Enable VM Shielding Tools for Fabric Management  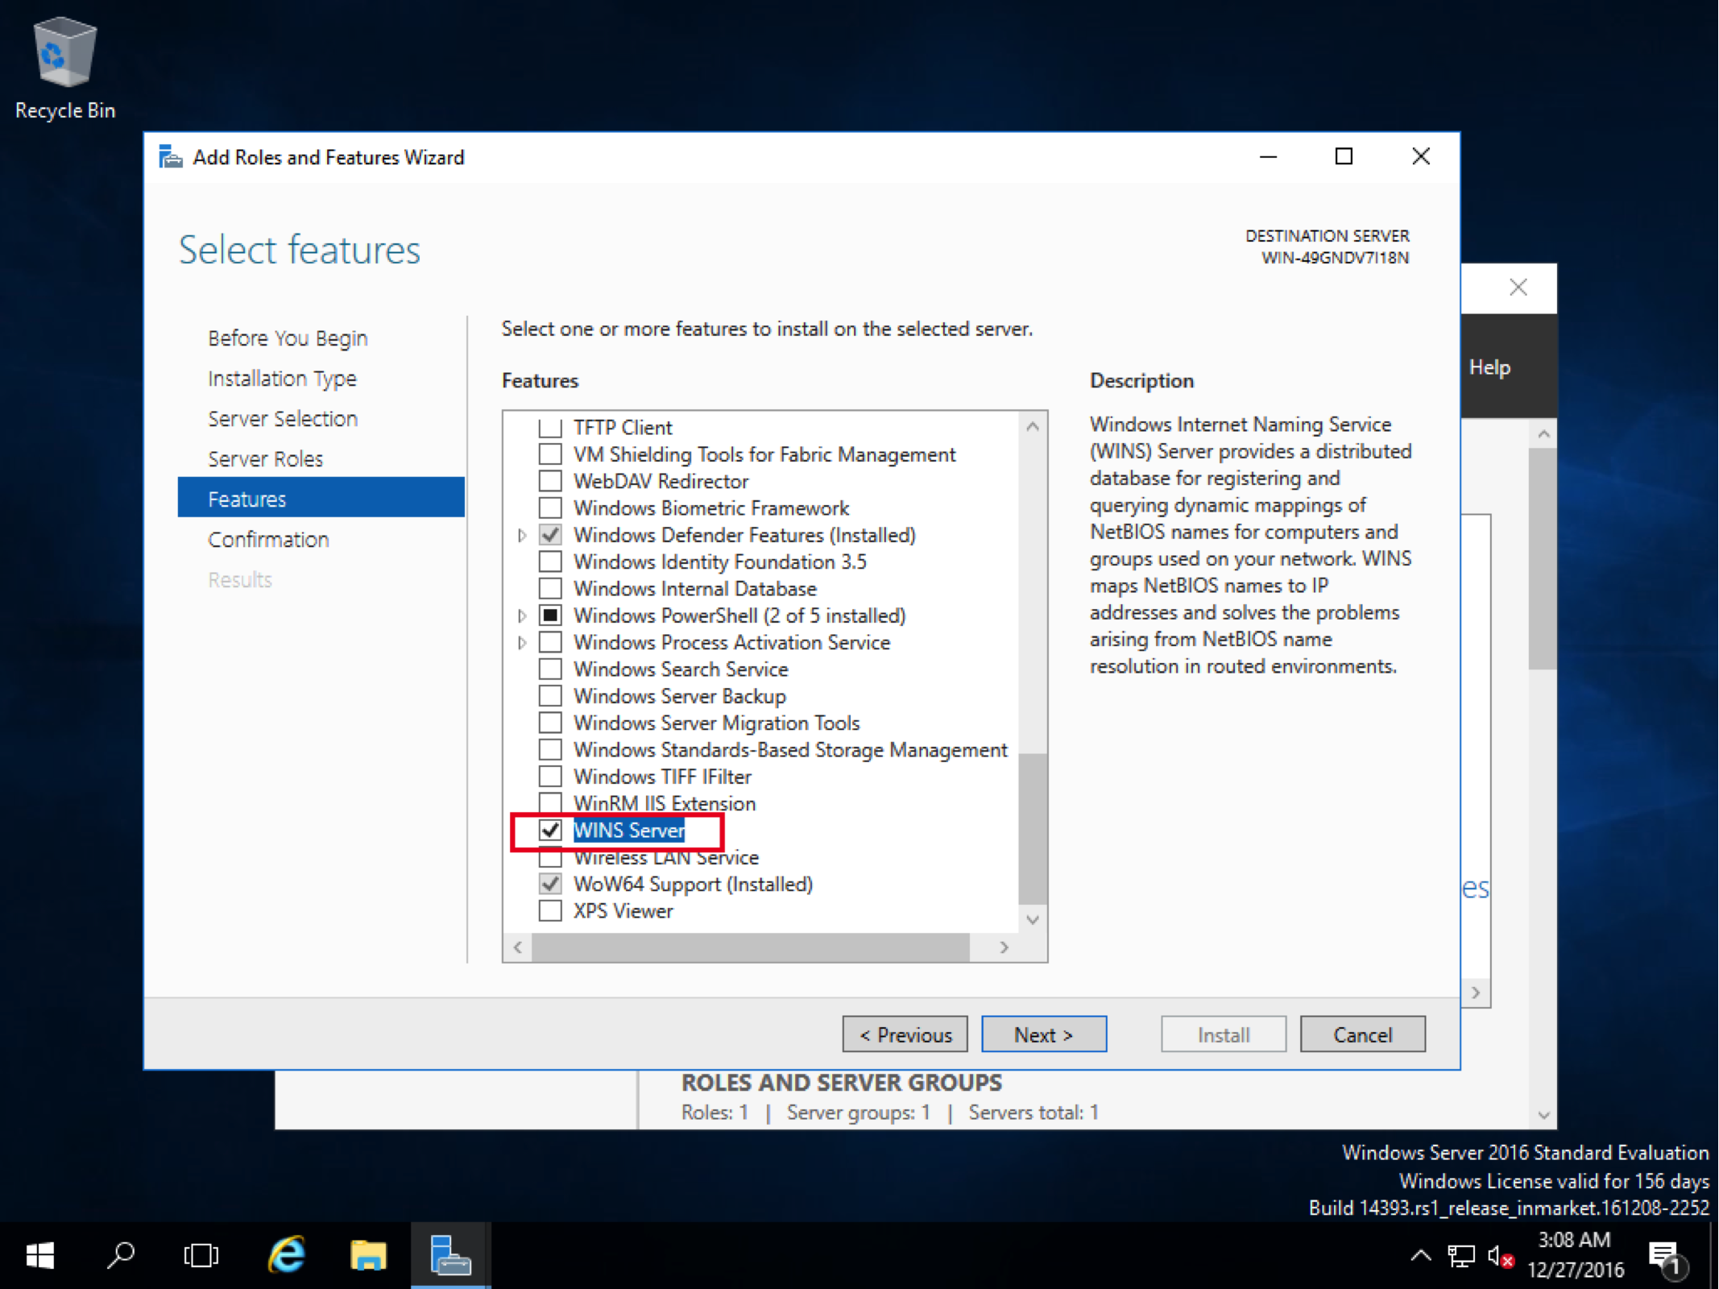pos(550,454)
